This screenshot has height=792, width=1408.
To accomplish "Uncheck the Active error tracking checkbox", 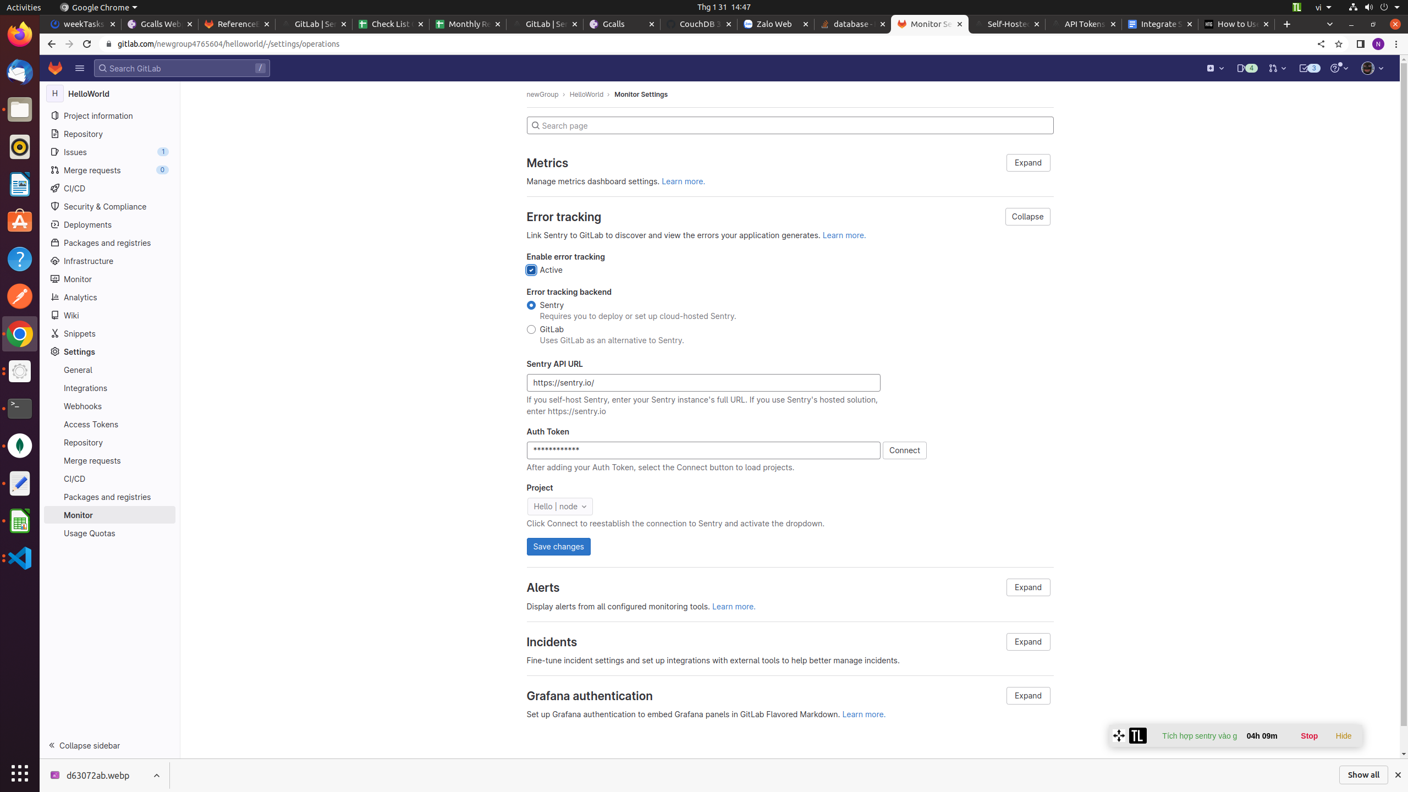I will tap(531, 270).
